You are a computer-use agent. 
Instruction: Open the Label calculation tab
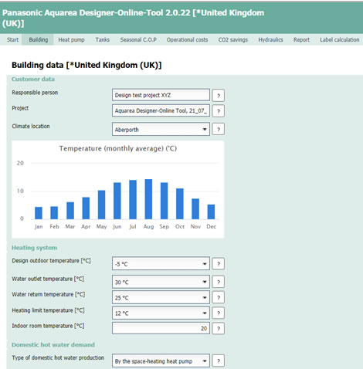tap(340, 39)
